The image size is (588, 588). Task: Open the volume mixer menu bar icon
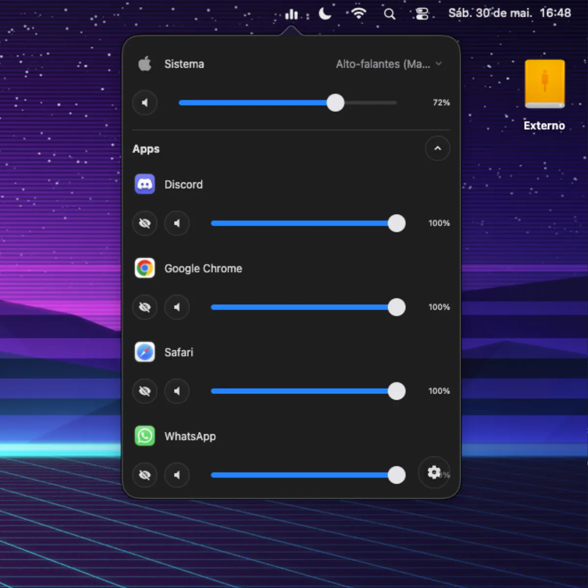click(292, 14)
